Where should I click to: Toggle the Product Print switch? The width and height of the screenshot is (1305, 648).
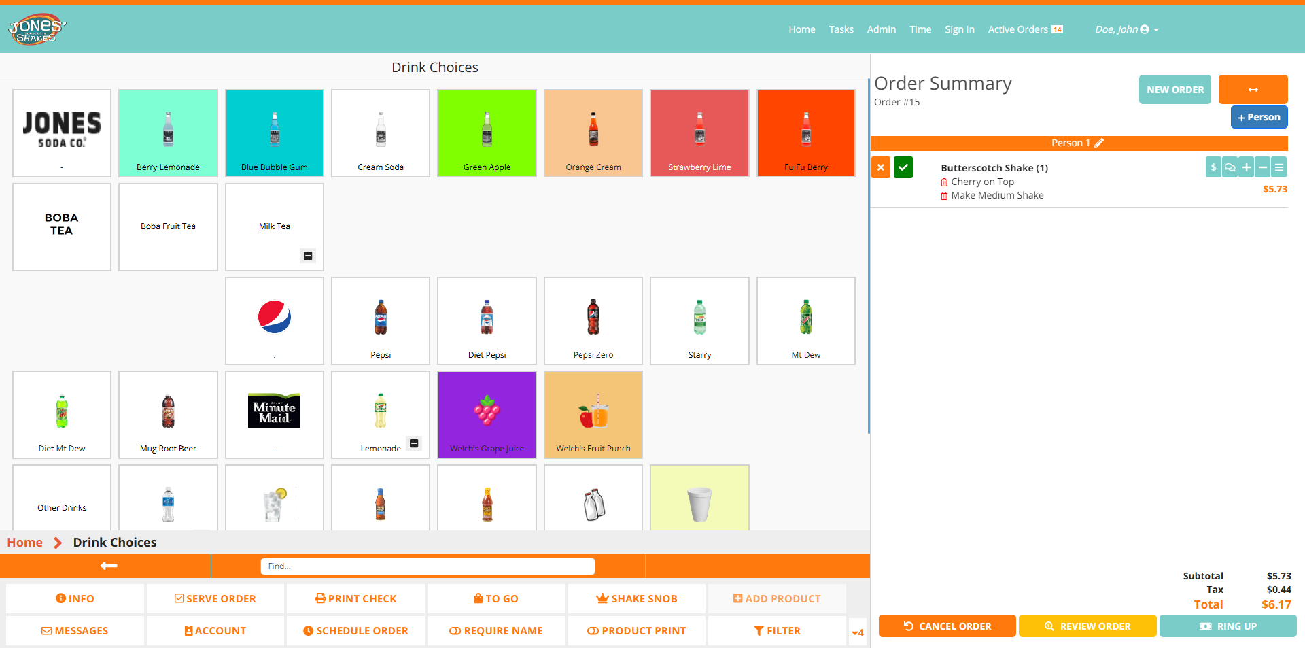coord(637,631)
